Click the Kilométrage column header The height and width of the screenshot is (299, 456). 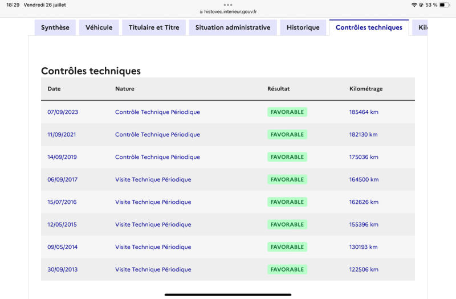pyautogui.click(x=366, y=89)
